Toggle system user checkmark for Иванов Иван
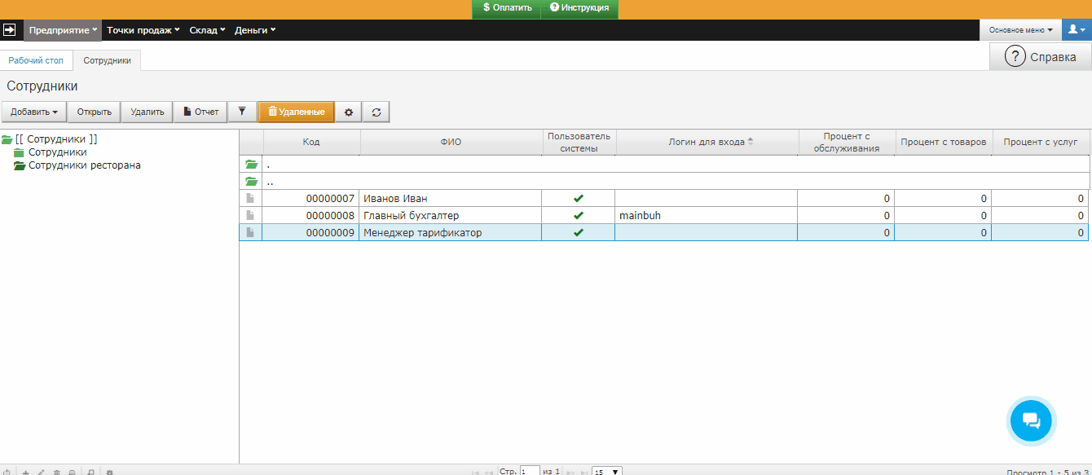This screenshot has height=475, width=1092. 579,198
